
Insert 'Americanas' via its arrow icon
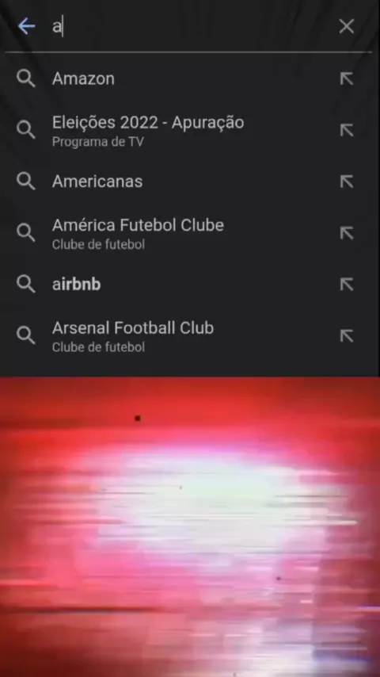347,182
